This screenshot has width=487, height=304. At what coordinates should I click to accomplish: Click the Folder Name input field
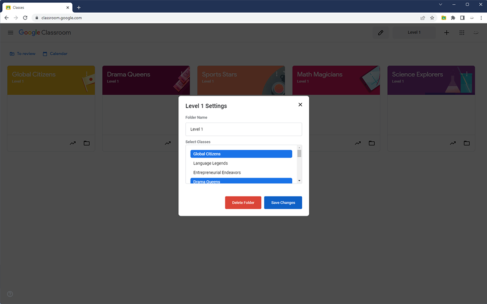coord(243,129)
